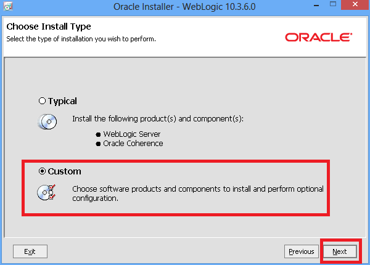
Task: Click the 'Oracle Installer - WebLogic 10.3.6.0' title
Action: pyautogui.click(x=184, y=7)
